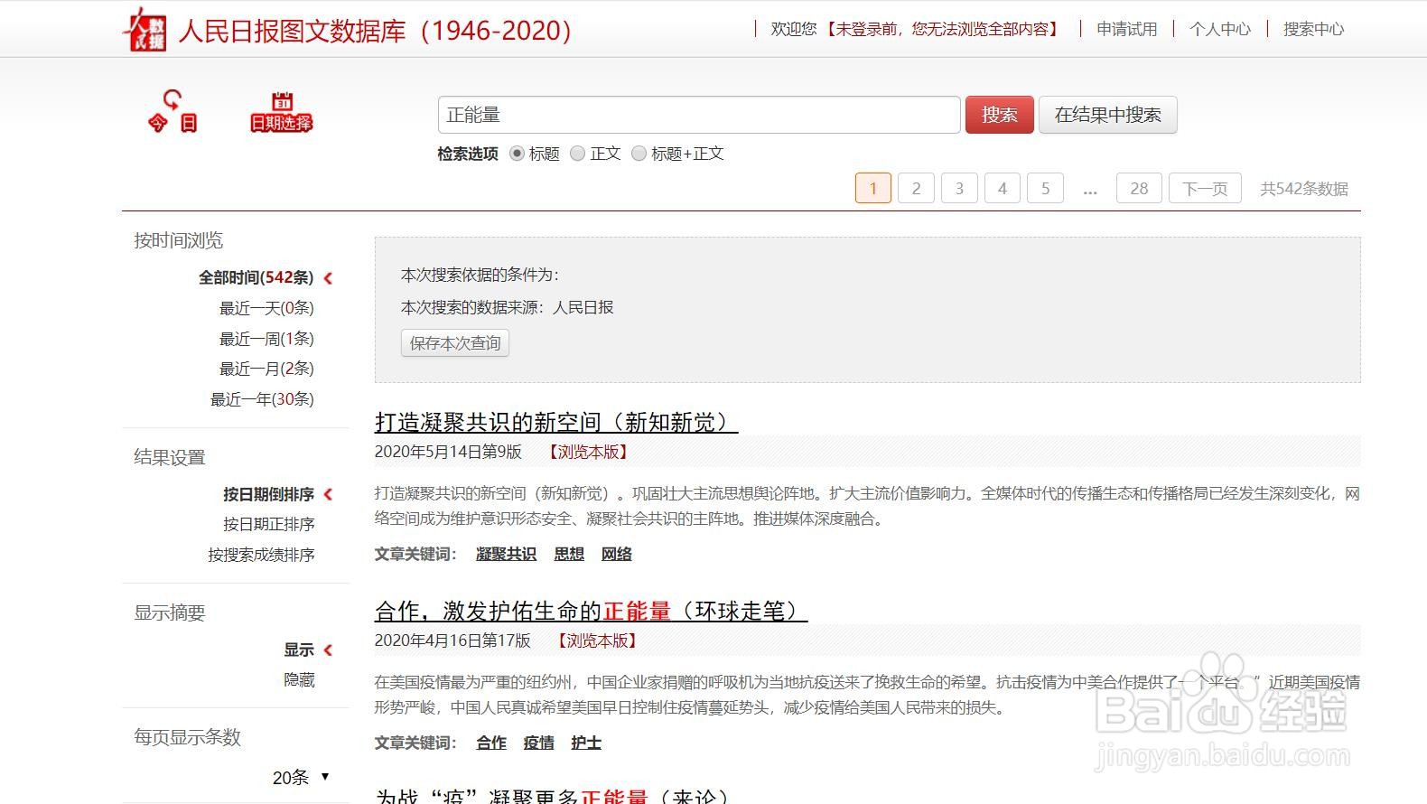Sort results 按搜索成绩排序
The image size is (1427, 804).
point(261,555)
